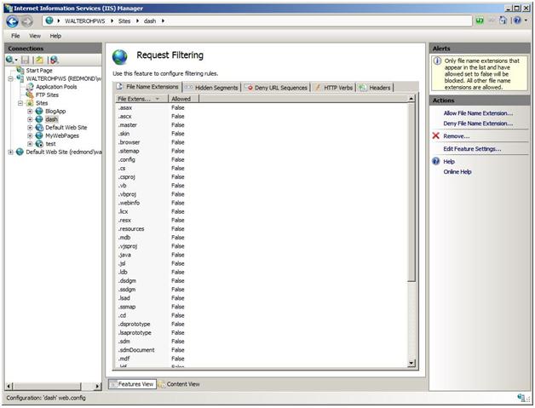
Task: Switch to the HTTP Verbs tab
Action: coord(333,88)
